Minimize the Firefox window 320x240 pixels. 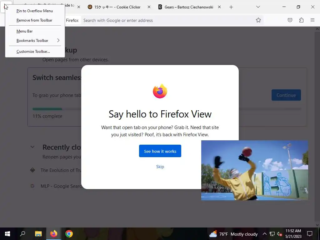point(284,7)
